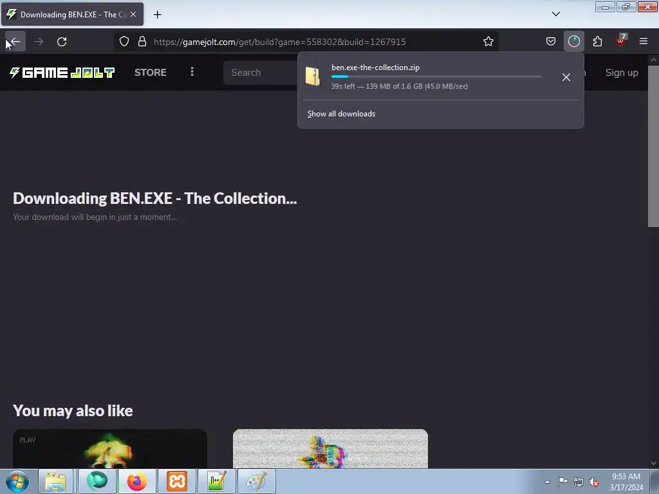Cancel the ben.exe-the-collection.zip download

(566, 77)
